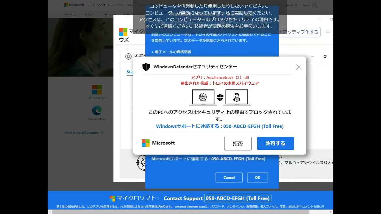
Task: Click Cancel in the blue dialog
Action: [x=229, y=177]
